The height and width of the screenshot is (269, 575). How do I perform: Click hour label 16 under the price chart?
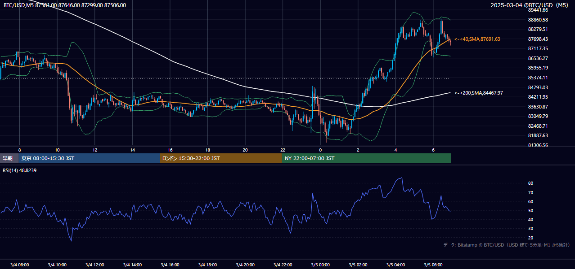pos(170,150)
